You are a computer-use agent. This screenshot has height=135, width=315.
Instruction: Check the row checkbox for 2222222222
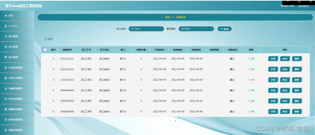click(x=45, y=69)
